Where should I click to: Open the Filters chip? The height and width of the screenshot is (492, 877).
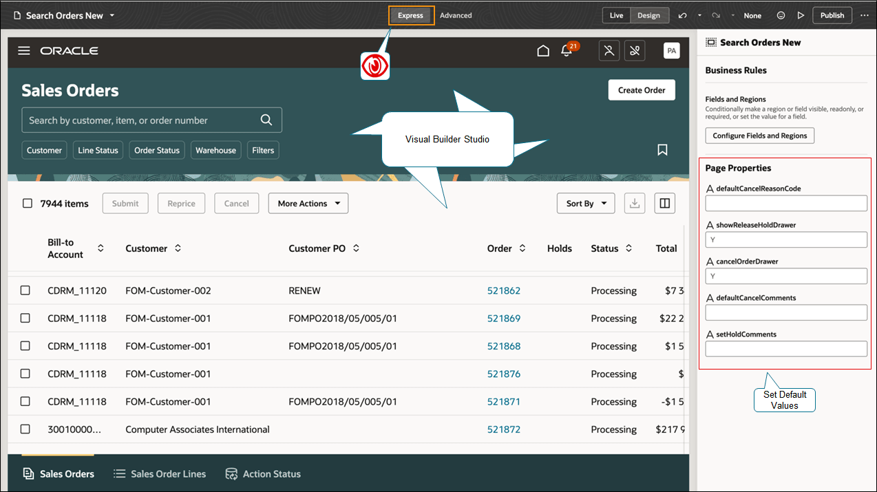(x=263, y=150)
